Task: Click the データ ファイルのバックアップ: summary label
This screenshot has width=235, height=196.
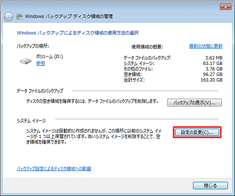Action: (x=148, y=58)
